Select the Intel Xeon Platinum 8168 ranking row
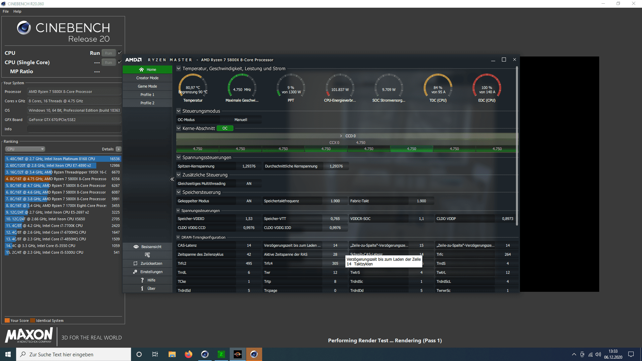Image resolution: width=642 pixels, height=361 pixels. pos(63,159)
